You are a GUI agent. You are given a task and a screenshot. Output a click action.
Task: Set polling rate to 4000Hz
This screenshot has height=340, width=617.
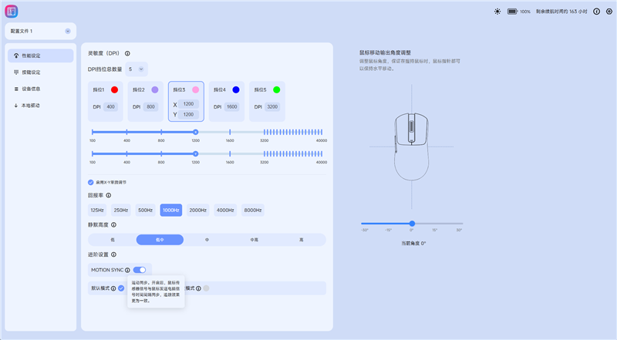[225, 210]
